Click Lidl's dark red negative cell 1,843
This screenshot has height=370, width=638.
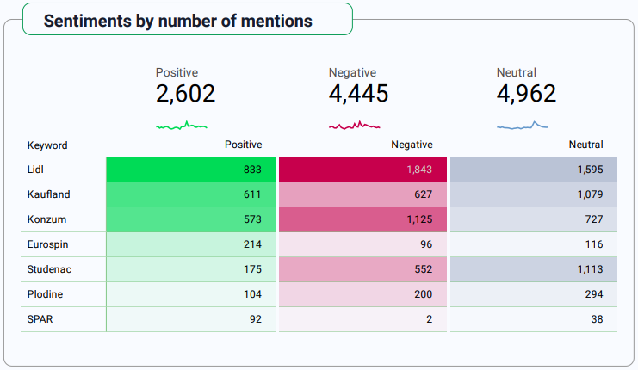tap(362, 170)
